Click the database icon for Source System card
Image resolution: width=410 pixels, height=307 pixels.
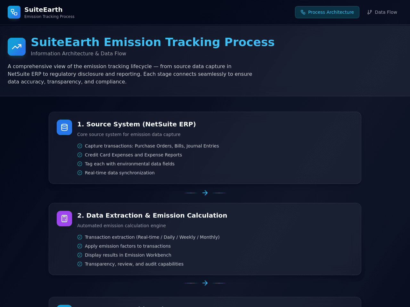coord(64,127)
